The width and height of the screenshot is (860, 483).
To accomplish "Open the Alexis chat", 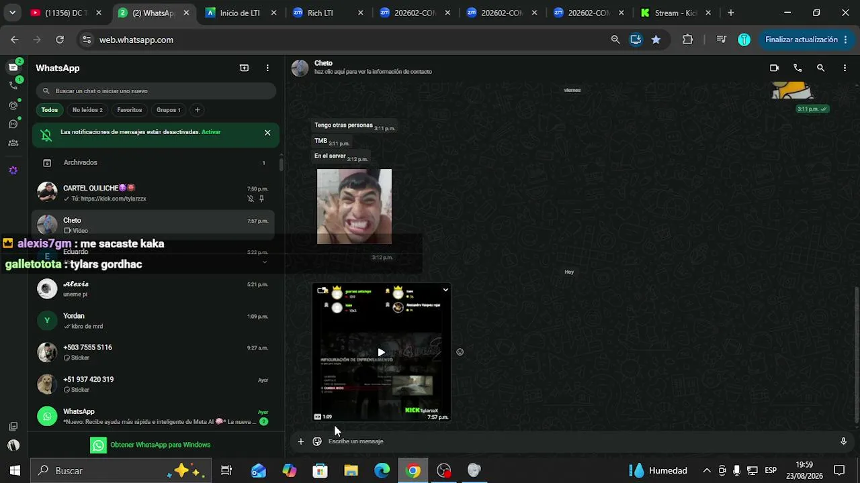I will (x=153, y=288).
